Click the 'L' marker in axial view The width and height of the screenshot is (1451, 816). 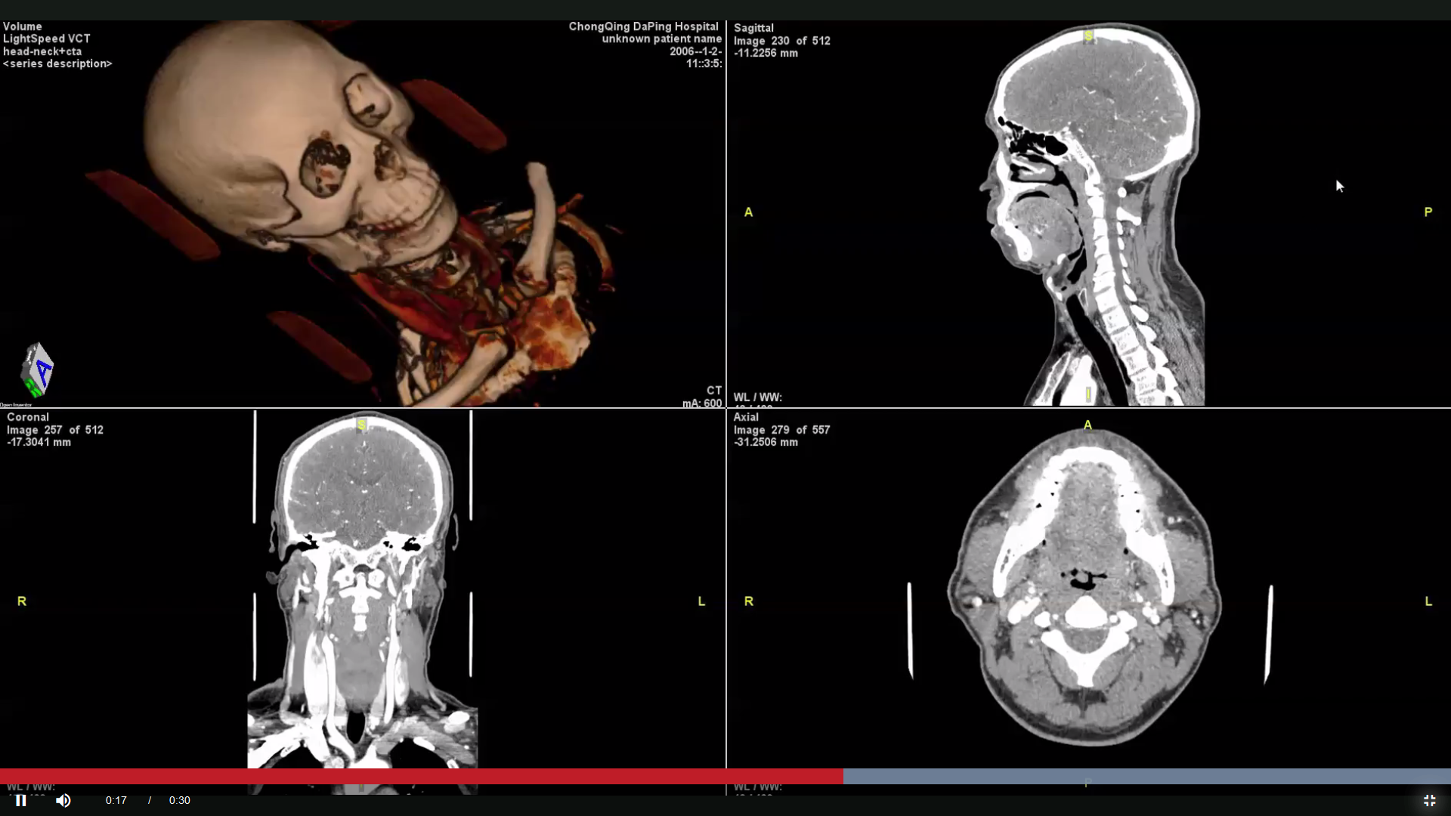click(x=1428, y=601)
